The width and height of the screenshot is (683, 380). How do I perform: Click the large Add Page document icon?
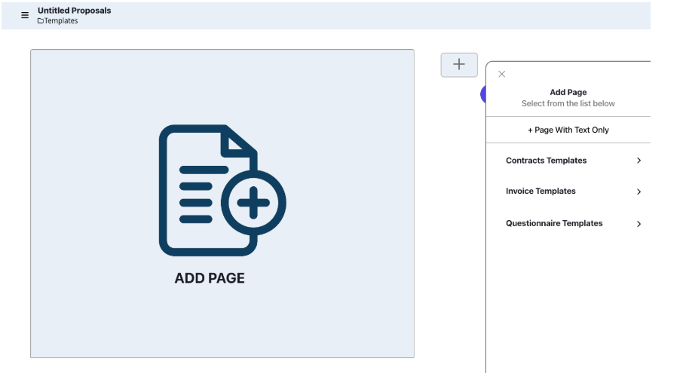(x=222, y=191)
